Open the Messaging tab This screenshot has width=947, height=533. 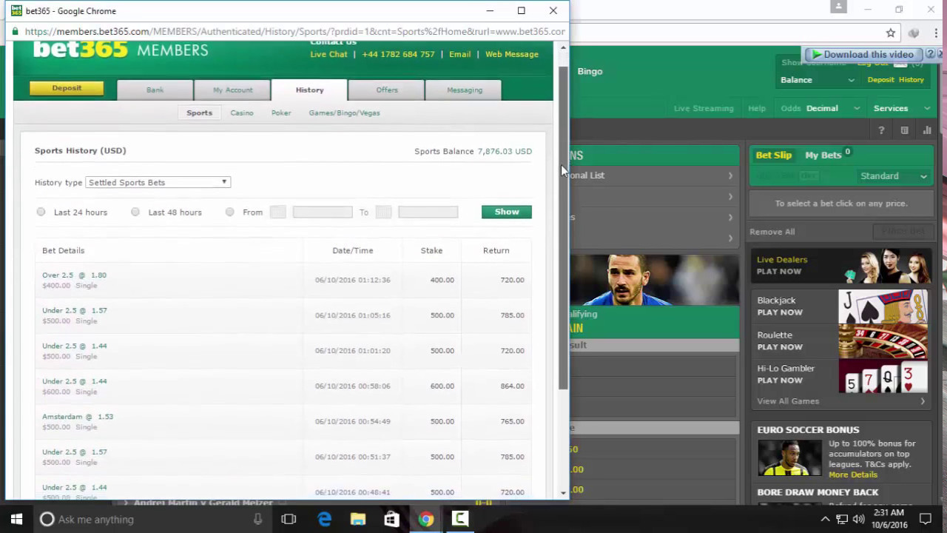(465, 90)
